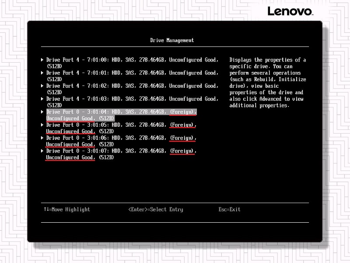Open Drive Port 4 - 7:01:01 properties

[x=131, y=73]
